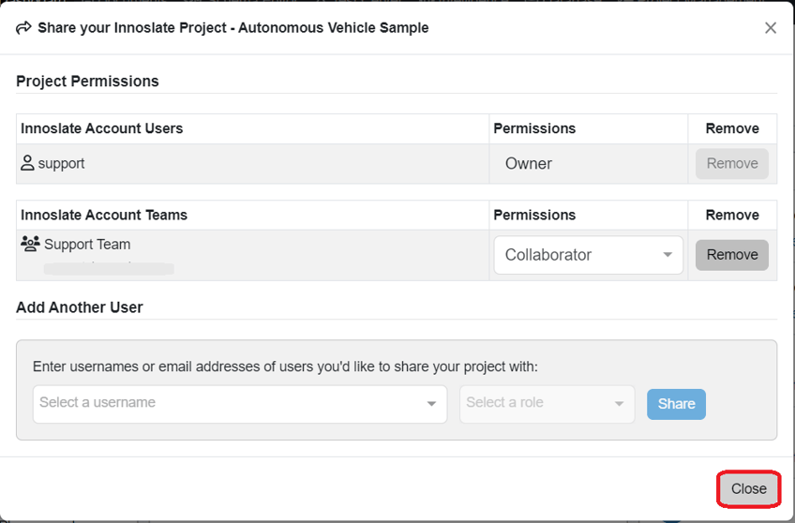Viewport: 795px width, 523px height.
Task: Click the user icon beside support
Action: pyautogui.click(x=27, y=163)
